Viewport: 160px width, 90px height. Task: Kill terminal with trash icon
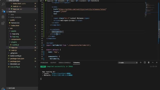(149, 62)
